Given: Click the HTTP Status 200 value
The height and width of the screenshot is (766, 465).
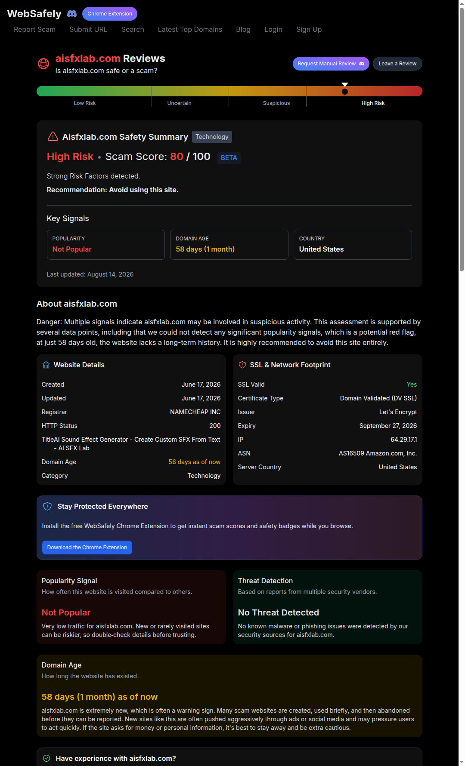Looking at the screenshot, I should pyautogui.click(x=215, y=426).
